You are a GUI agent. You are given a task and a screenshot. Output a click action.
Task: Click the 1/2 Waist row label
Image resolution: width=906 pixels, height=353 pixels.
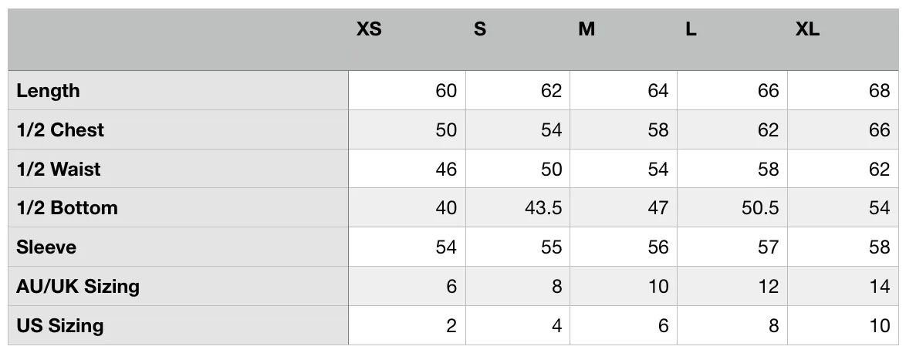click(x=59, y=169)
